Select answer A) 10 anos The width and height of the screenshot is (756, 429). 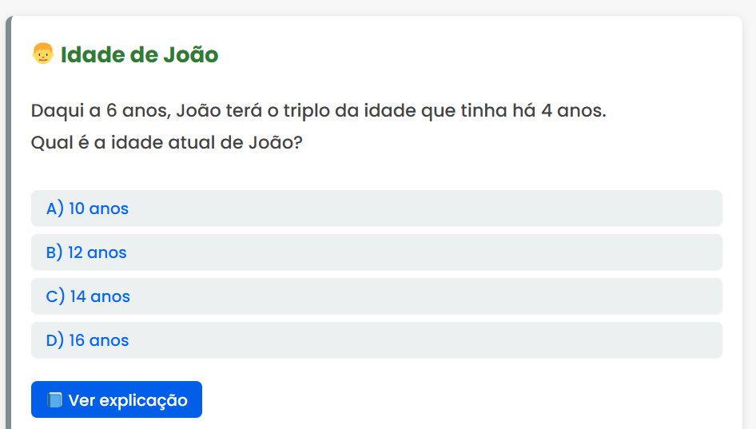tap(376, 209)
